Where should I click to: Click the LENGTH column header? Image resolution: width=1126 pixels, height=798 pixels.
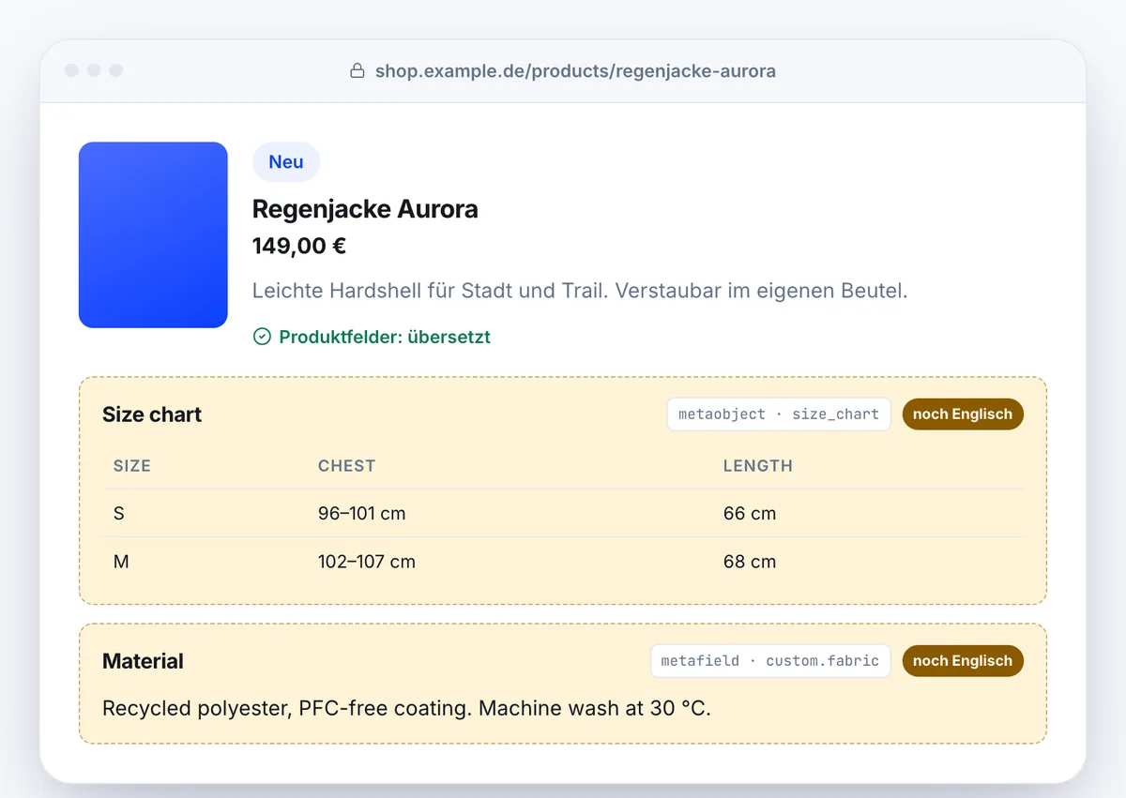tap(757, 466)
